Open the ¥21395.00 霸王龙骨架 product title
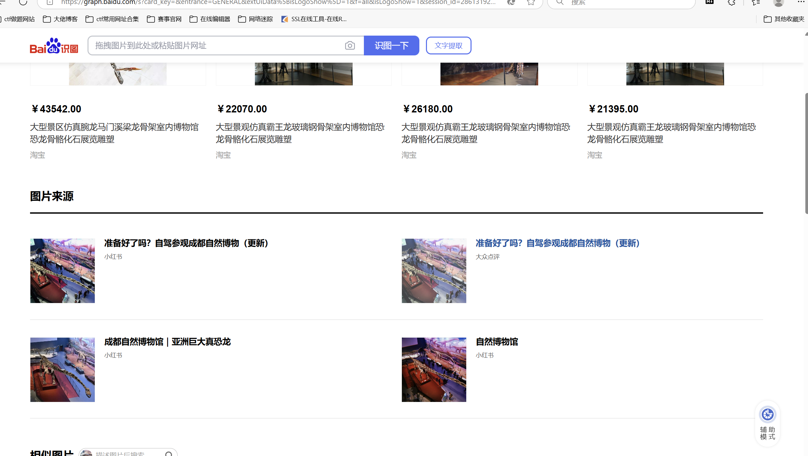The image size is (808, 456). tap(672, 133)
